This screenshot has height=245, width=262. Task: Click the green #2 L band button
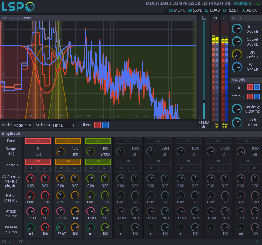98,141
